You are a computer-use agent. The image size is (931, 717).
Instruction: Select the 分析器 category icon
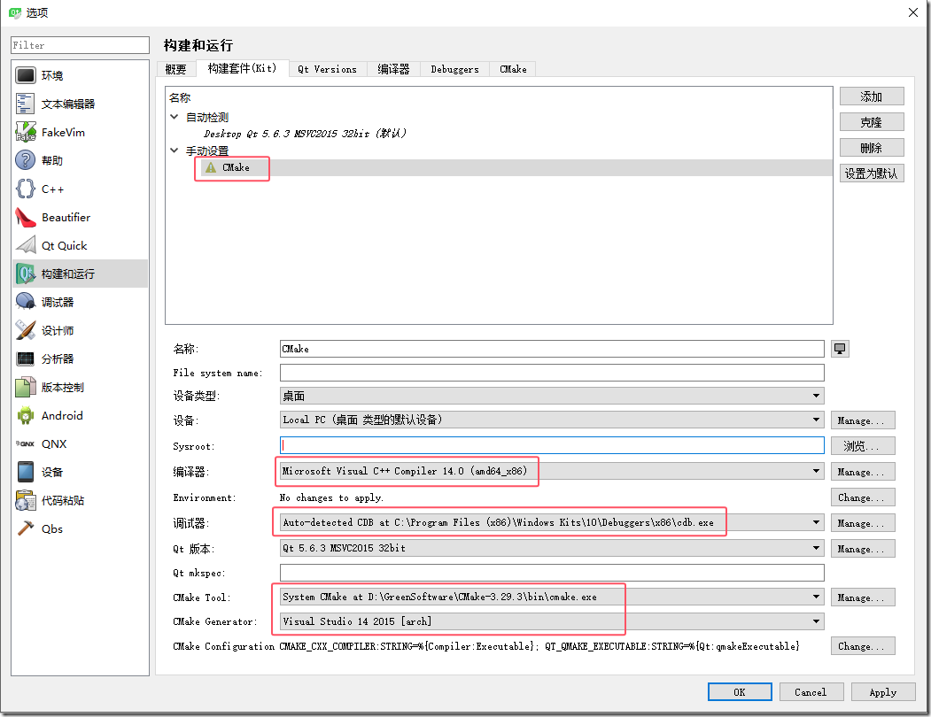(x=25, y=358)
